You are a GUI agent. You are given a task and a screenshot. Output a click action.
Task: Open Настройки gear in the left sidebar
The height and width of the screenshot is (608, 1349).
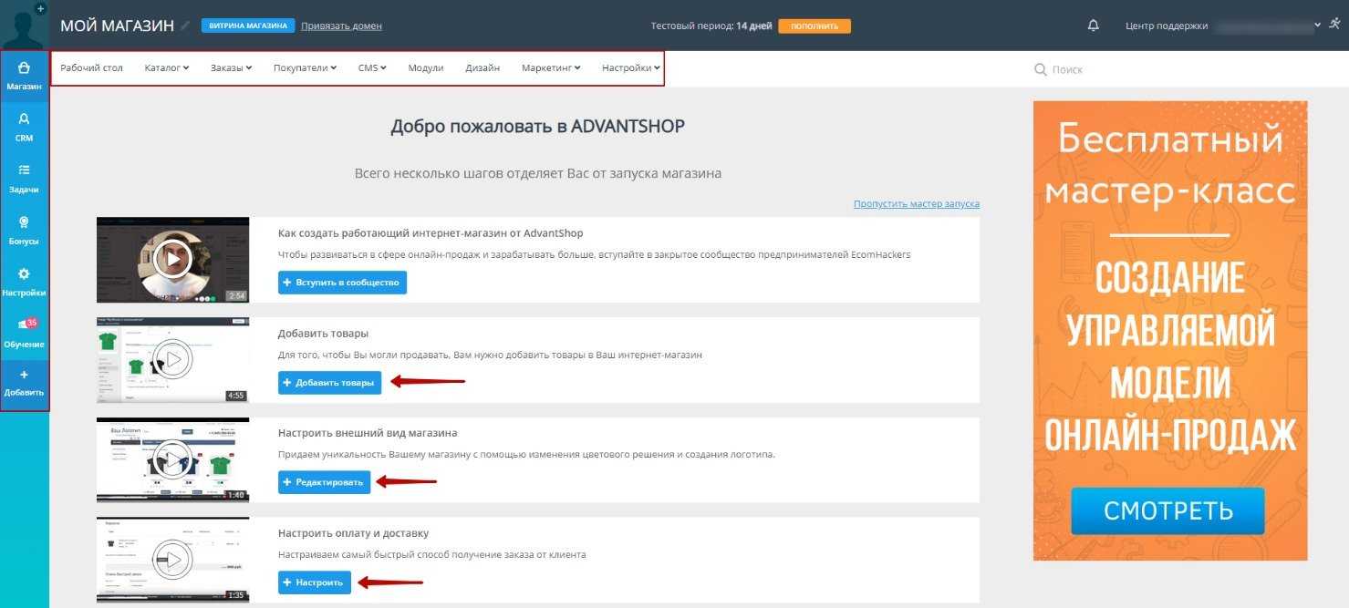(25, 283)
